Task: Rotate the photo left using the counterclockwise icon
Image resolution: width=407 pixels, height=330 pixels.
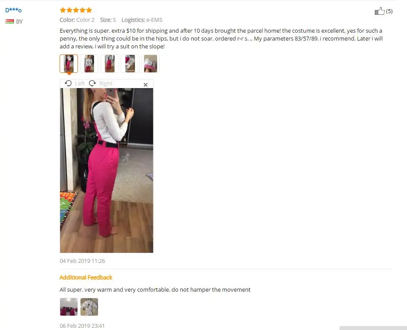Action: point(68,83)
